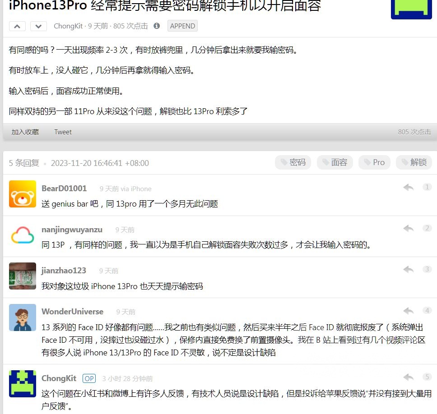Open the Pro tag
437x414 pixels.
[x=374, y=163]
